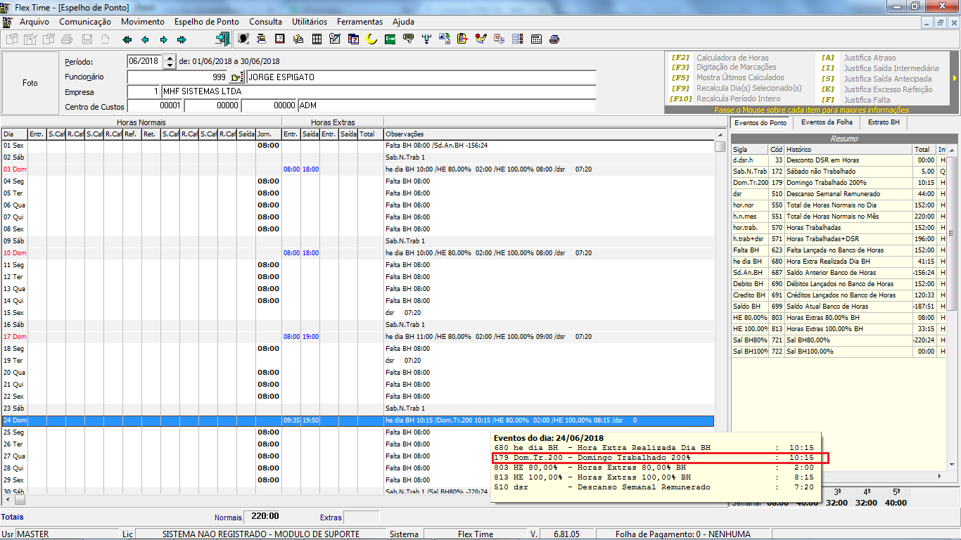The height and width of the screenshot is (540, 961).
Task: Click the Período field 06/2018
Action: click(145, 62)
